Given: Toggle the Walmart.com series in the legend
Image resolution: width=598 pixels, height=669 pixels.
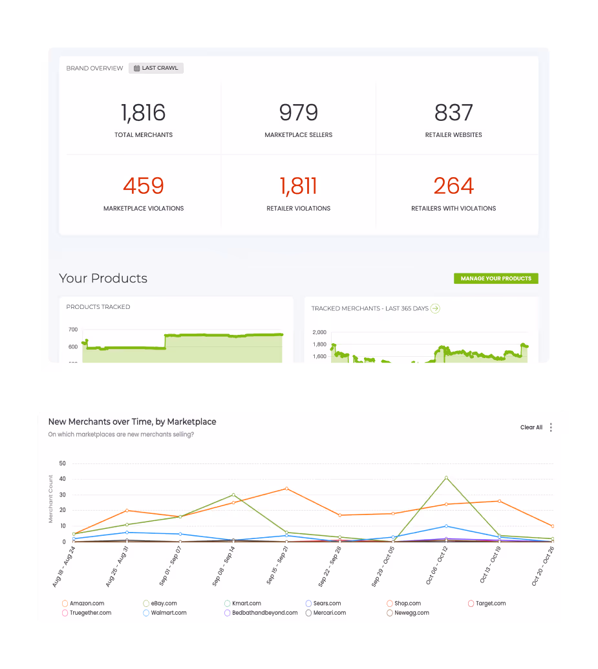Looking at the screenshot, I should tap(147, 613).
